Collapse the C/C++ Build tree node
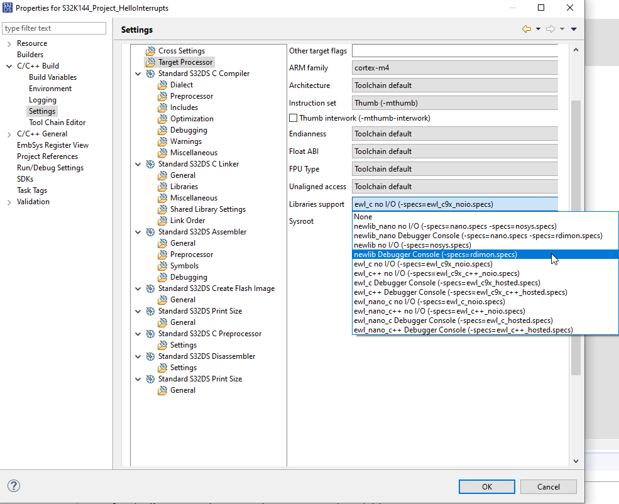 coord(9,66)
